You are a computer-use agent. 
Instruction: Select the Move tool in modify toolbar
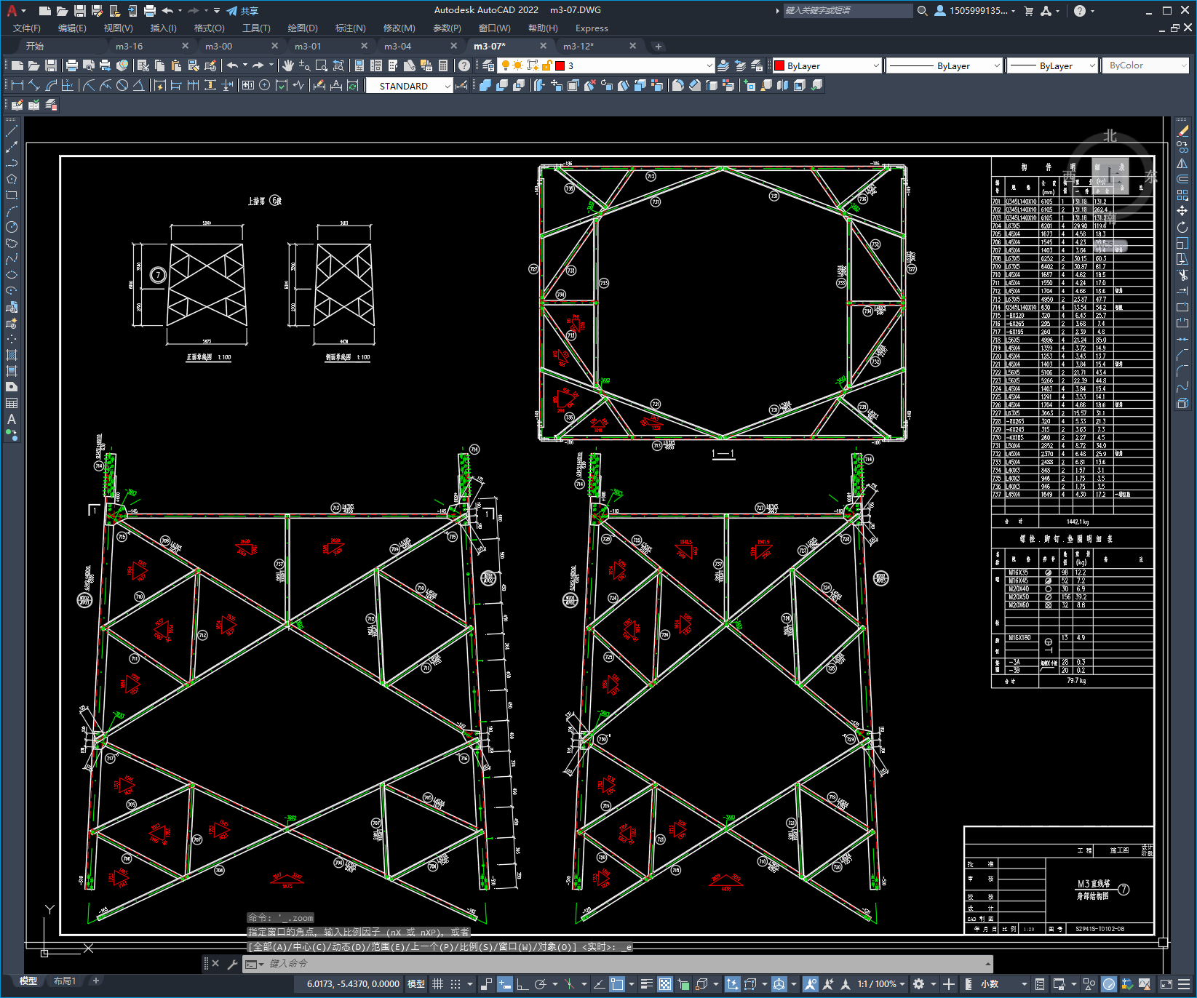1182,211
